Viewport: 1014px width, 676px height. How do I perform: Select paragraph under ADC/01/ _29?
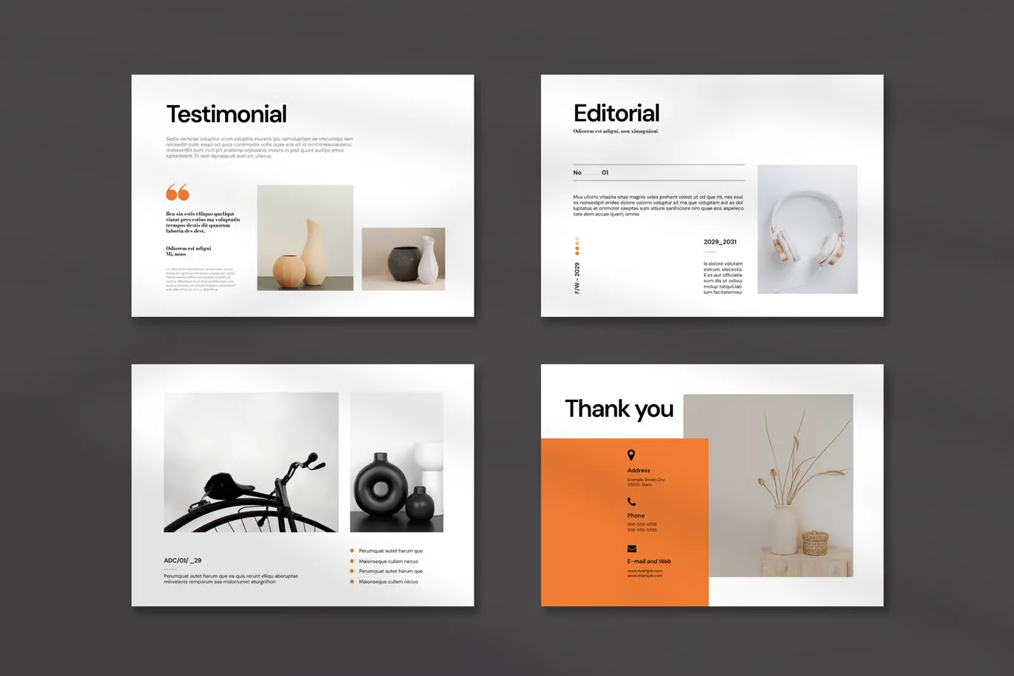[x=231, y=579]
